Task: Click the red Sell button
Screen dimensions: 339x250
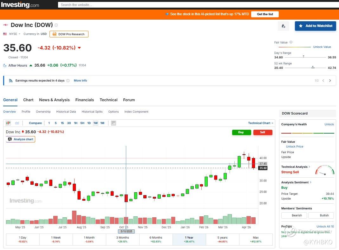Action: [x=263, y=132]
